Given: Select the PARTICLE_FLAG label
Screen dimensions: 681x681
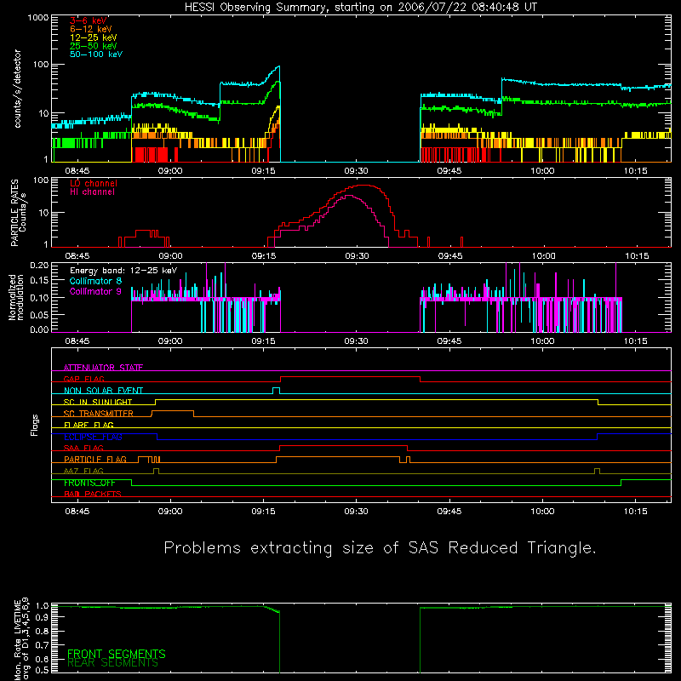Looking at the screenshot, I should (95, 459).
